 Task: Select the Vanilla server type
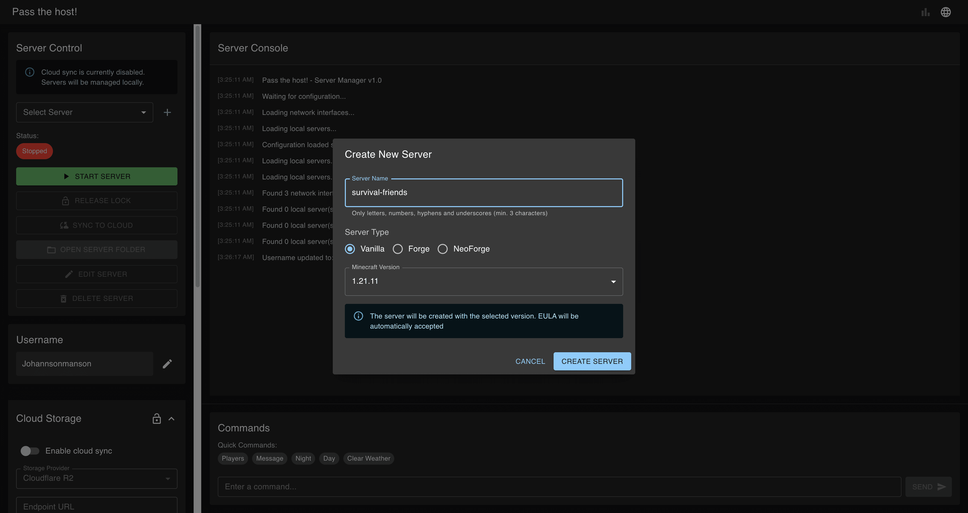(350, 249)
